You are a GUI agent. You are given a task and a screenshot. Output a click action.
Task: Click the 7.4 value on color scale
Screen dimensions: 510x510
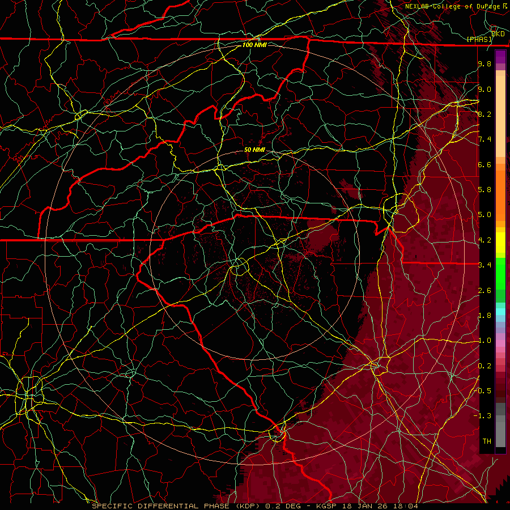coord(484,139)
